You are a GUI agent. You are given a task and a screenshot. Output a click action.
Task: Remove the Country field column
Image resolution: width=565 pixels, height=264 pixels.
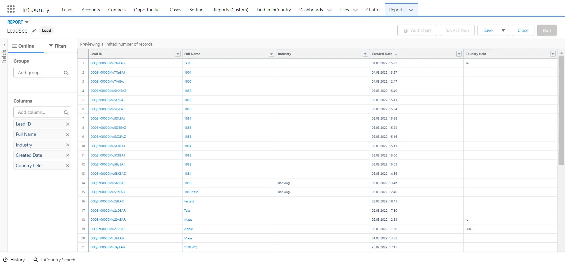tap(68, 165)
